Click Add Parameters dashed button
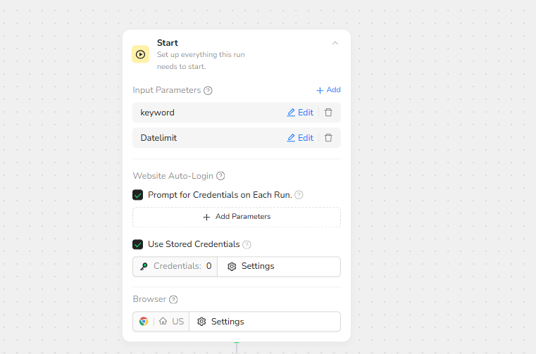Viewport: 536px width, 354px height. point(237,217)
